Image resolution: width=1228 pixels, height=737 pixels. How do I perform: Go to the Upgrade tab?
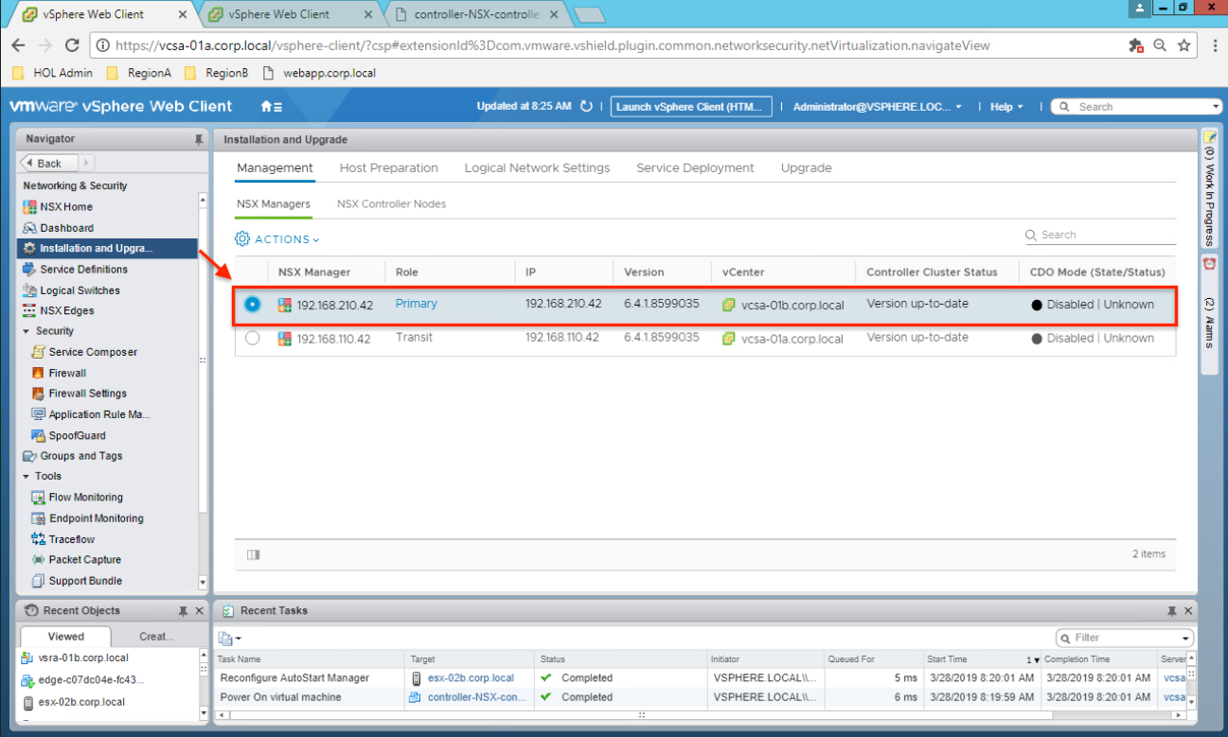click(x=806, y=168)
